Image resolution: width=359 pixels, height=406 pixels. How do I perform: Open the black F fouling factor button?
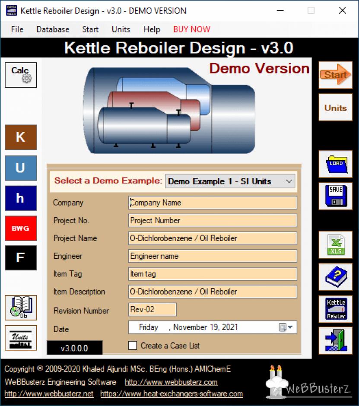tap(21, 257)
